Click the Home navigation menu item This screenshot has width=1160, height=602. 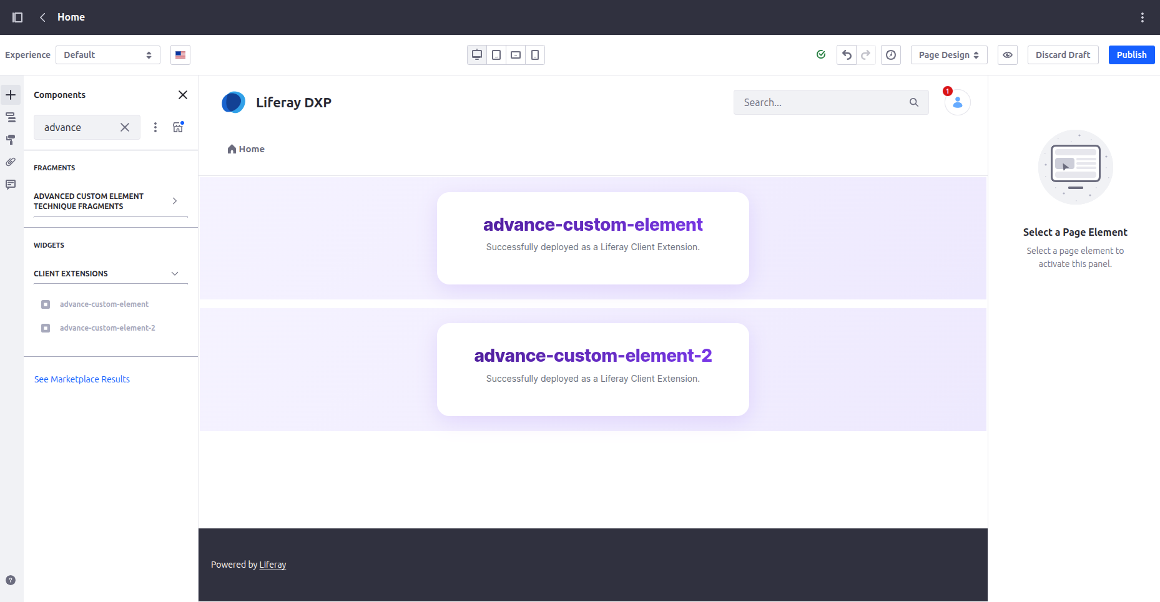coord(246,149)
